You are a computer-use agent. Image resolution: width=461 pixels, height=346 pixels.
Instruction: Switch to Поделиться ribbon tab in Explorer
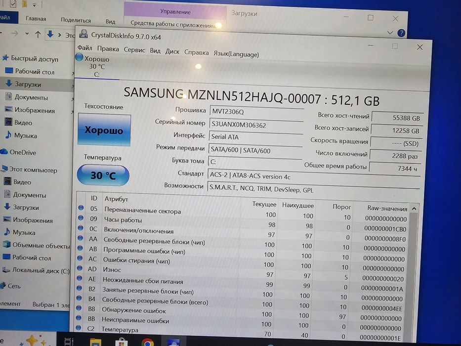[76, 20]
